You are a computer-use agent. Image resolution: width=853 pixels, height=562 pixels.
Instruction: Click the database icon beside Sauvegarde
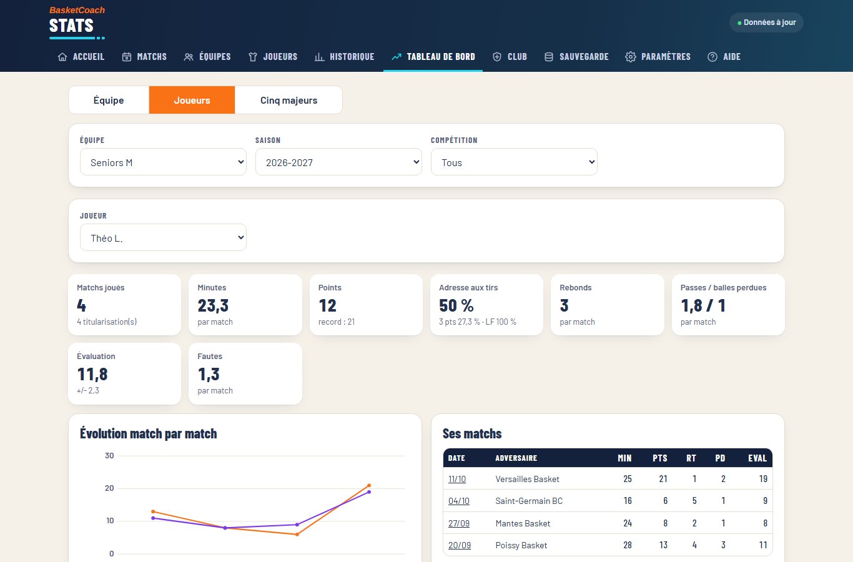(x=549, y=57)
